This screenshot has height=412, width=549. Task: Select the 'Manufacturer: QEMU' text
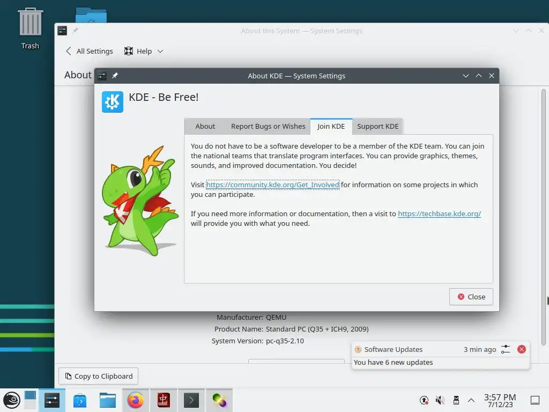pyautogui.click(x=251, y=317)
